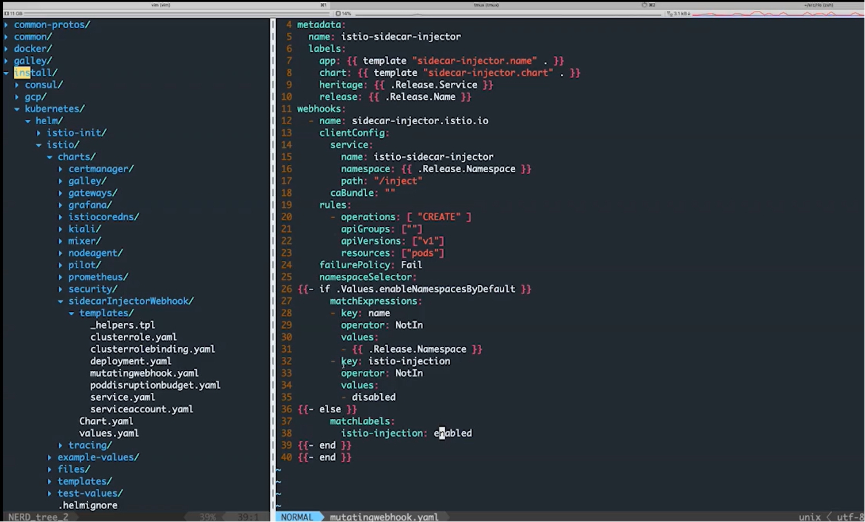Expand the common-protos/ folder arrow
Screen dimensions: 865x522
[6, 25]
